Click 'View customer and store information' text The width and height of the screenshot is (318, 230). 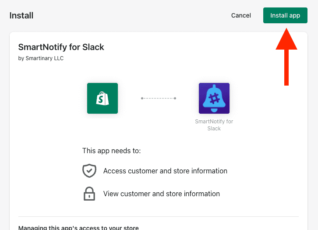point(162,194)
